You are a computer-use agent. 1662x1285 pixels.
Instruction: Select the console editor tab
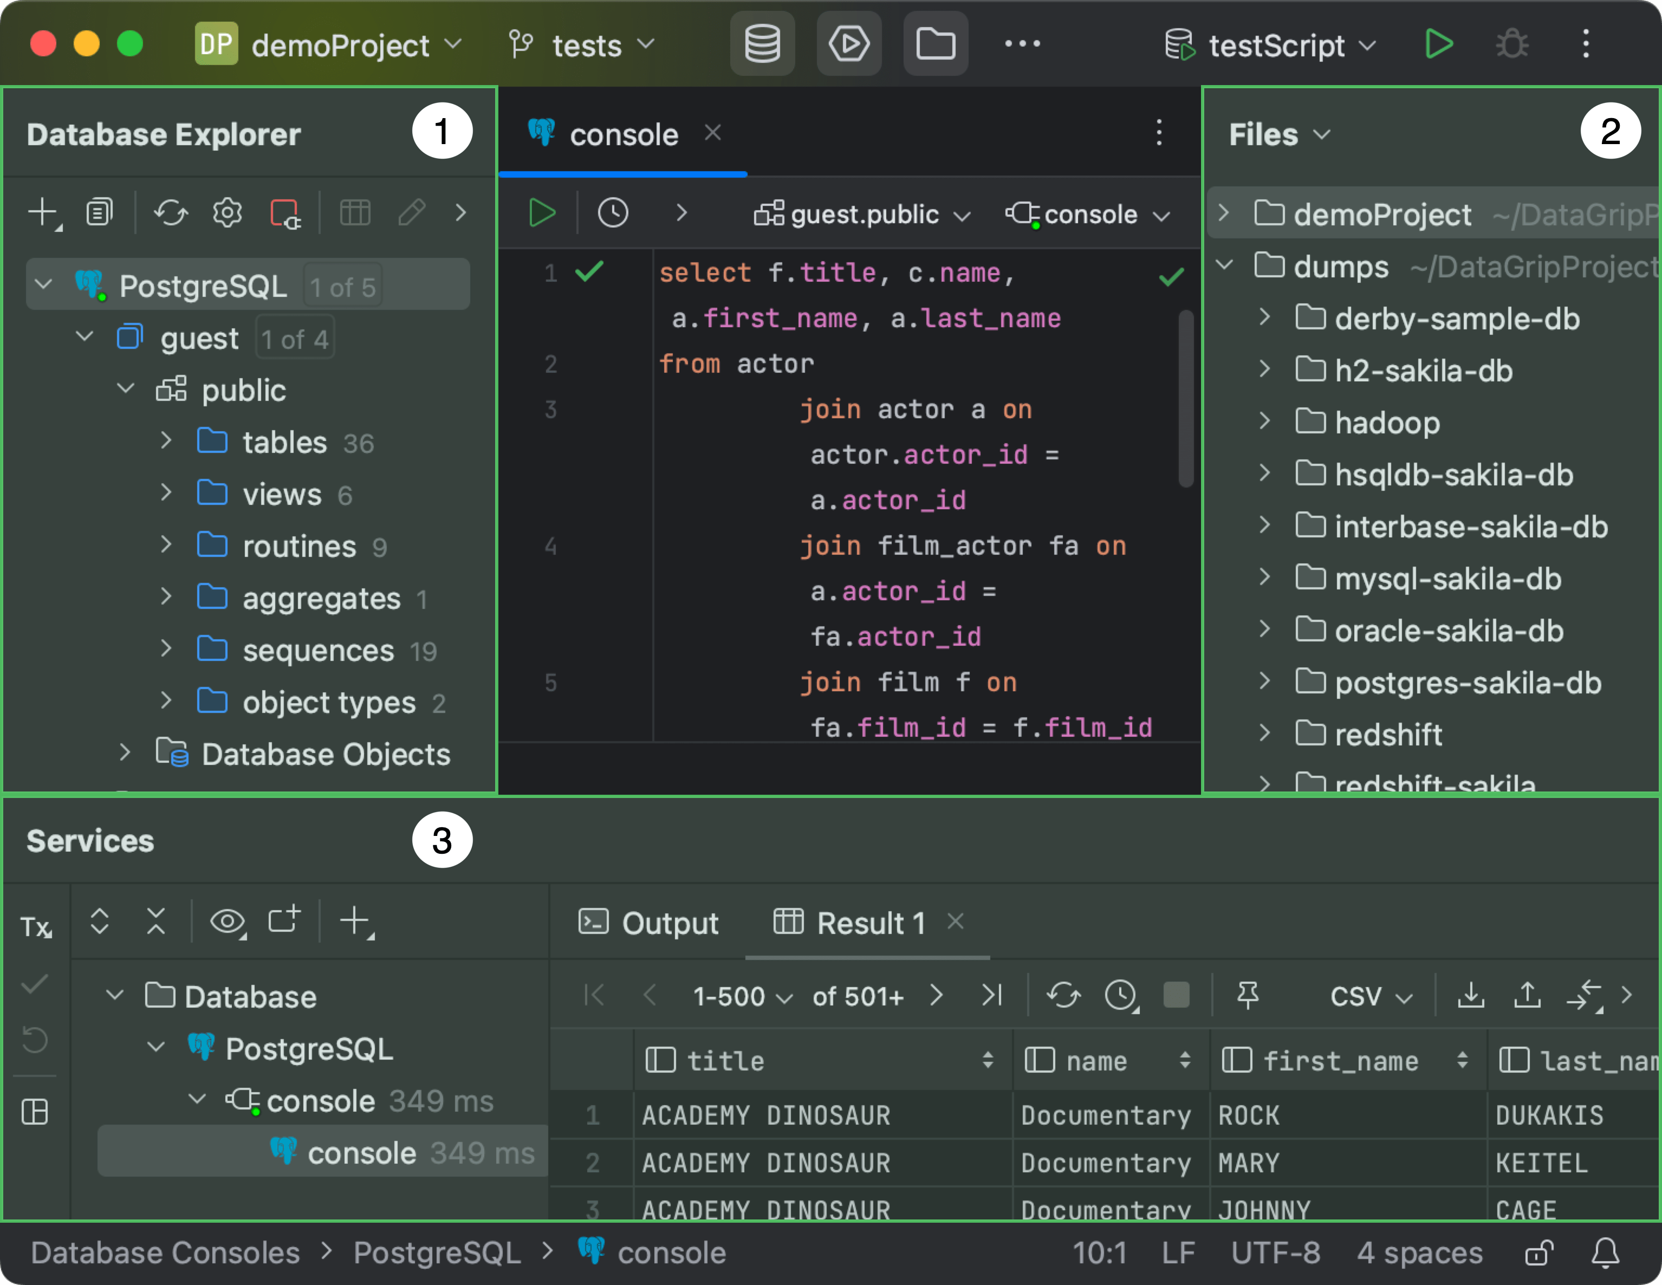(623, 133)
